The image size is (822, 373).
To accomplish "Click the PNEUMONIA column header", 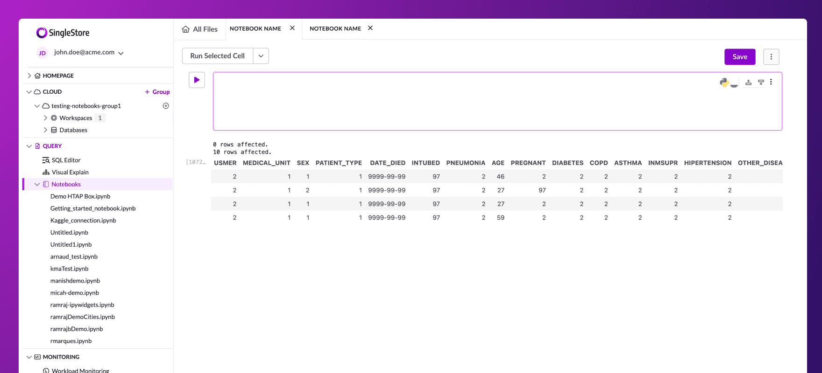I will pos(466,163).
